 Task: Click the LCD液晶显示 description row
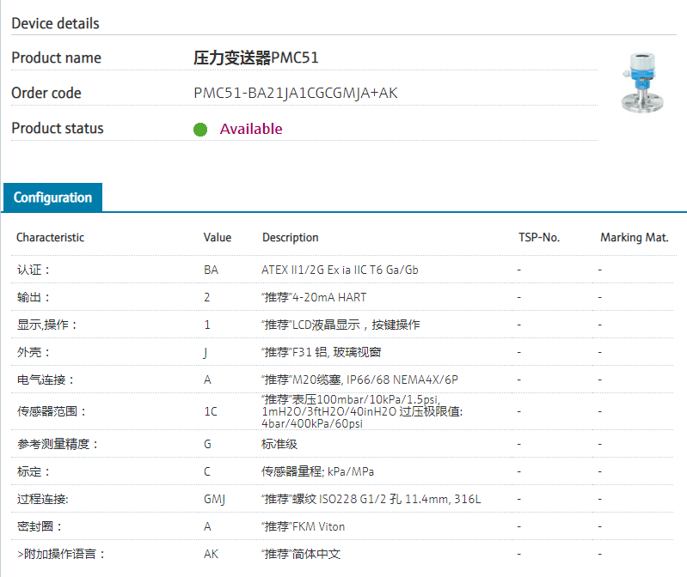tap(340, 325)
